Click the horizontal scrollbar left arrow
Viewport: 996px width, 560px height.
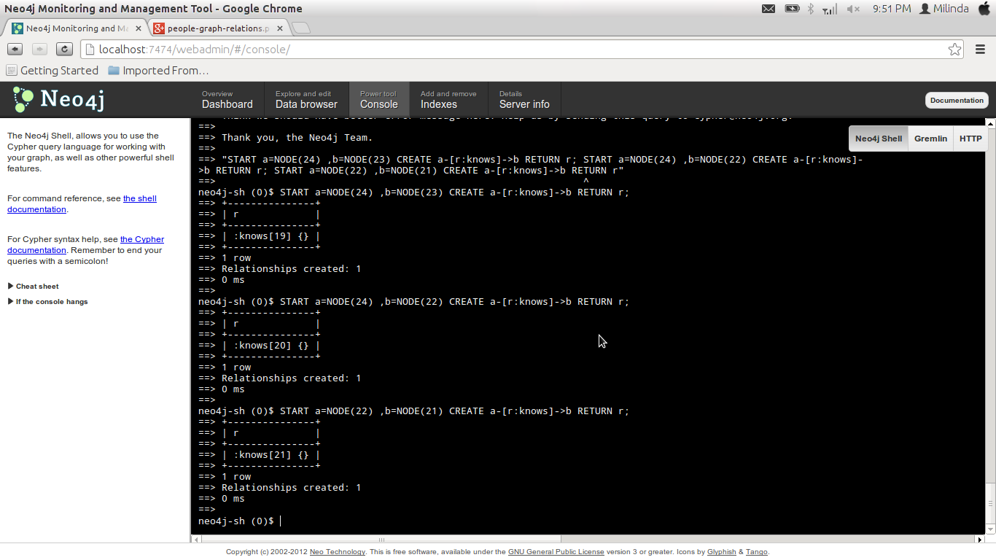pos(195,539)
